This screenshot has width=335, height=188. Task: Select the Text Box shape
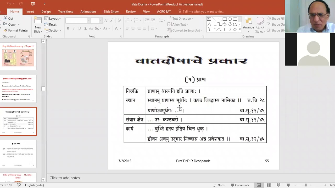[x=209, y=19]
